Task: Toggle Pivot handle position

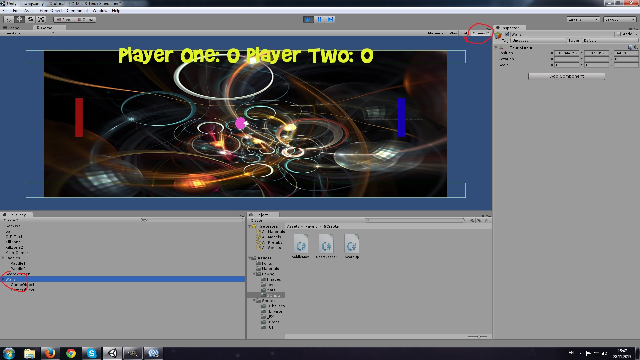Action: 64,20
